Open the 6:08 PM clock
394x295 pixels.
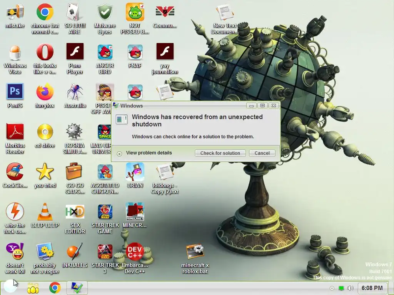(372, 288)
